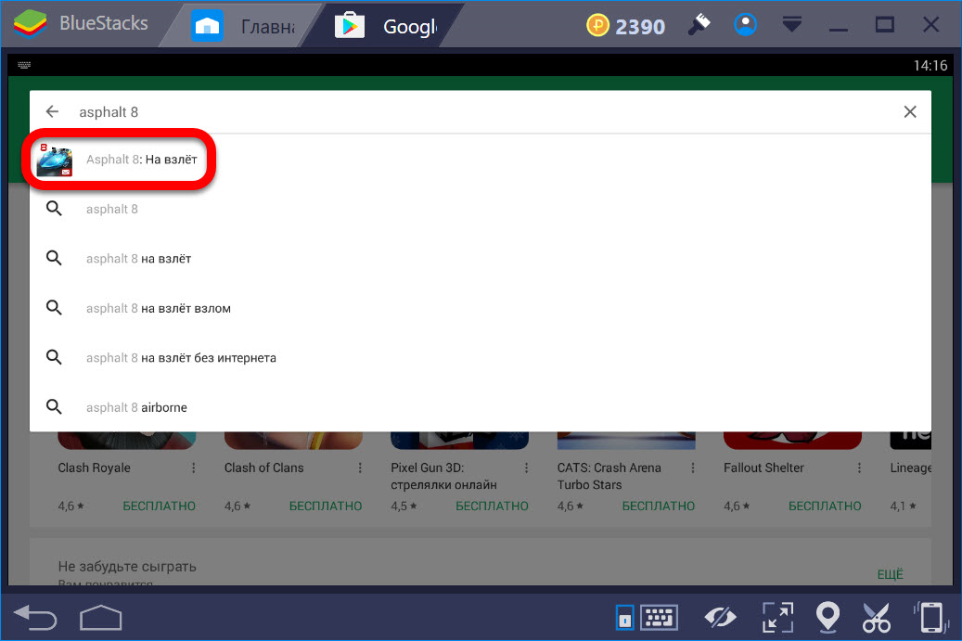Toggle the on-screen keyboard control icon
Viewport: 962px width, 641px height.
point(659,617)
